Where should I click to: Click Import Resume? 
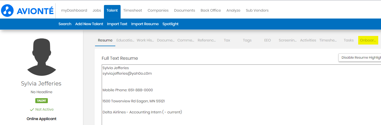(x=145, y=24)
